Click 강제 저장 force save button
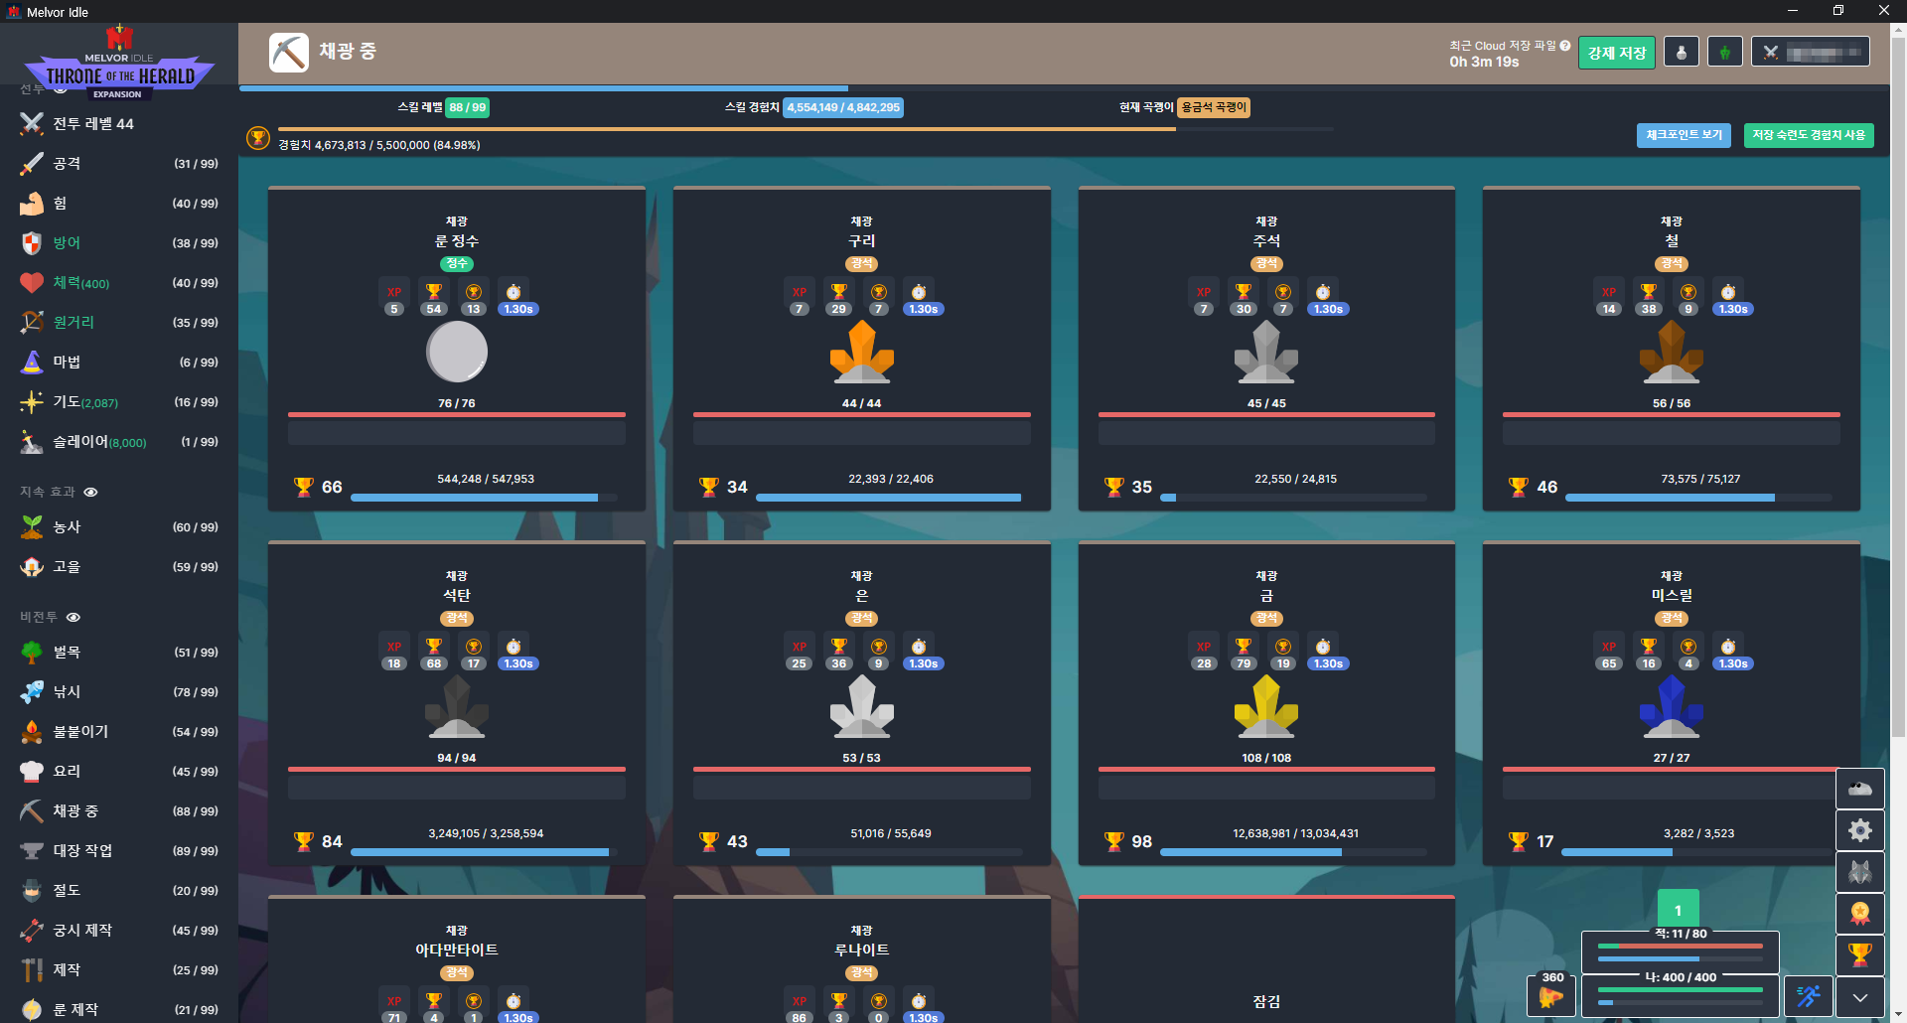The width and height of the screenshot is (1907, 1023). [x=1617, y=53]
